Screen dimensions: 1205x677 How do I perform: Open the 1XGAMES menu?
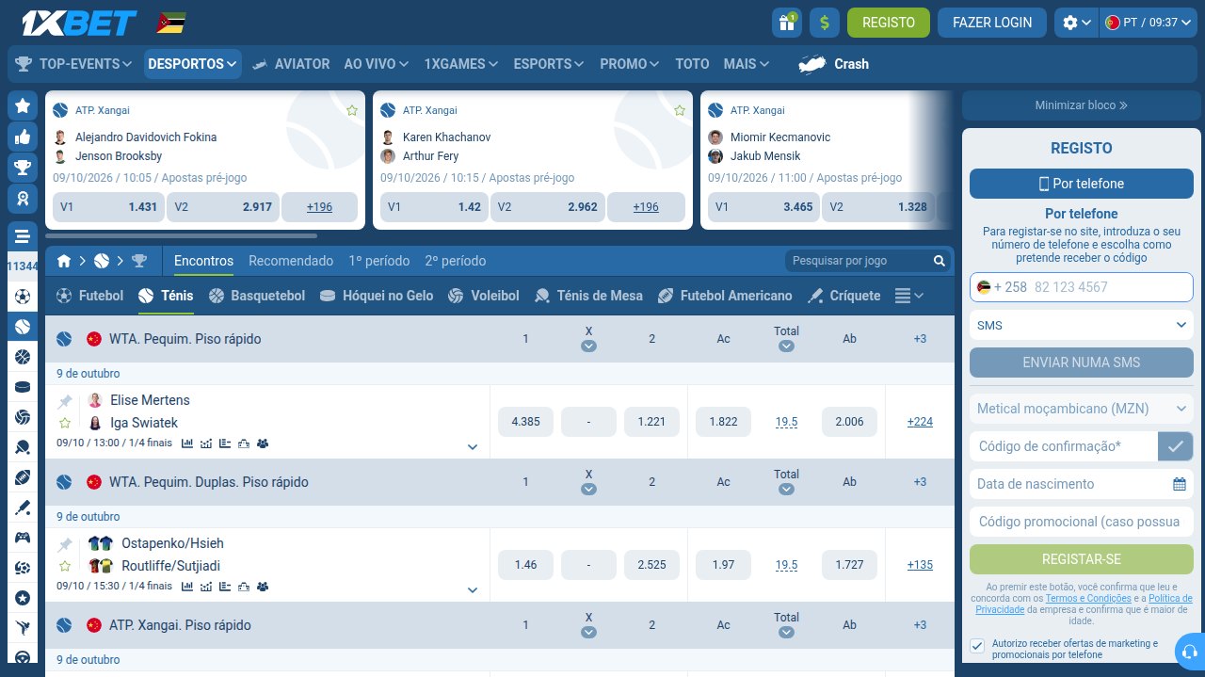(460, 64)
